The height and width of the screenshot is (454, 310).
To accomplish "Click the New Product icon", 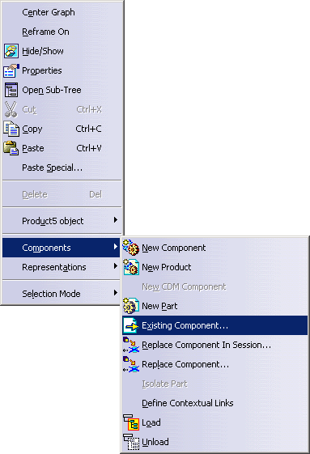I will [131, 267].
